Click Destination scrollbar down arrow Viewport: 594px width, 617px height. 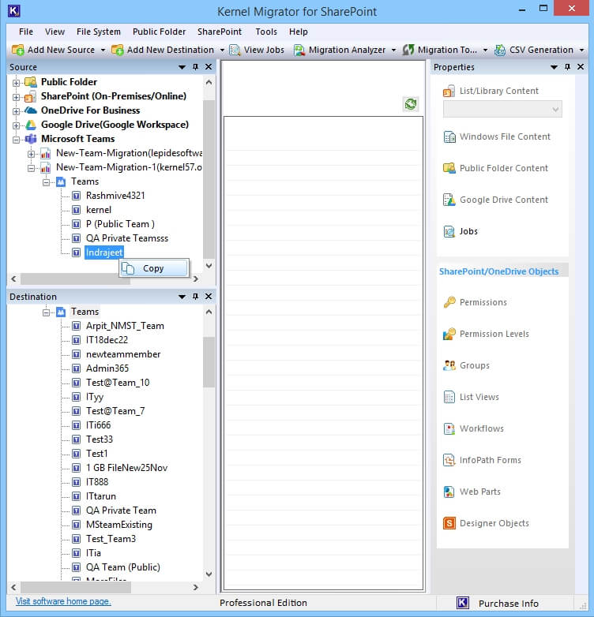click(209, 574)
